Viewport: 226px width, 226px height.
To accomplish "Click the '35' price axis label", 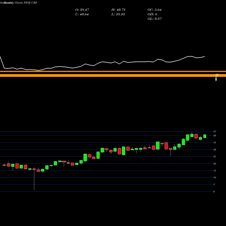I will (x=215, y=142).
